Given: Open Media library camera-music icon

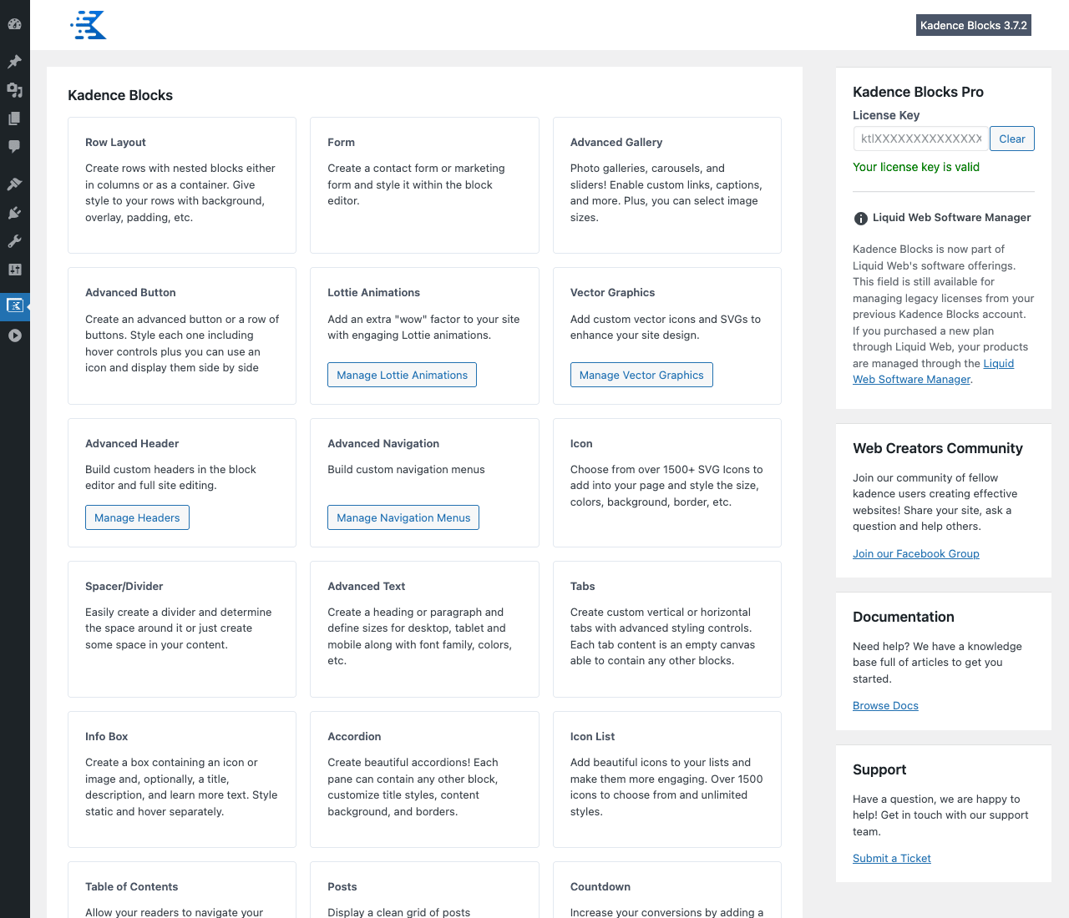Looking at the screenshot, I should pos(14,90).
